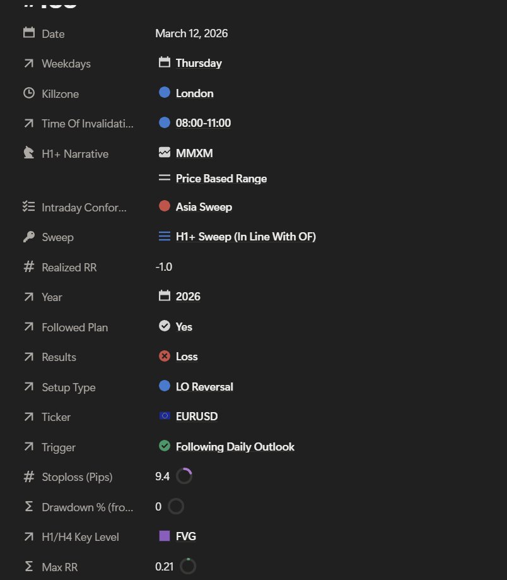Open the 2026 year relation page
This screenshot has height=580, width=507.
tap(188, 297)
